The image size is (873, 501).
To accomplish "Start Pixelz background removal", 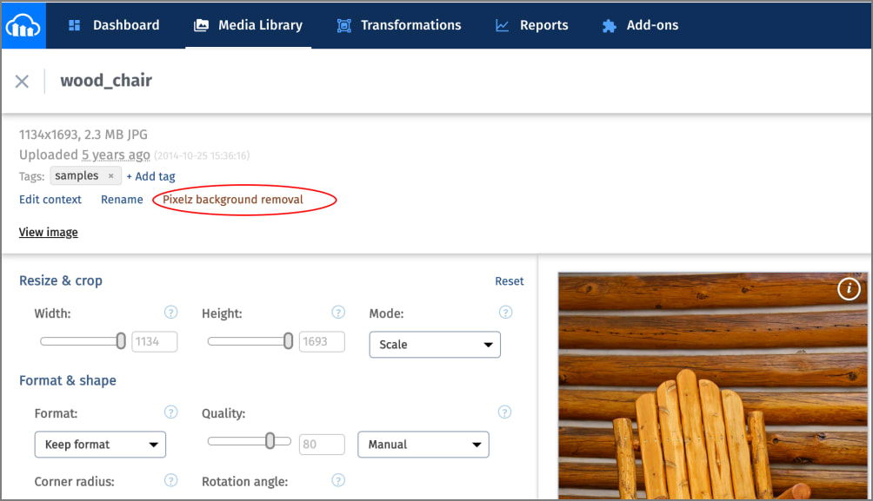I will tap(233, 200).
